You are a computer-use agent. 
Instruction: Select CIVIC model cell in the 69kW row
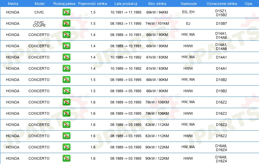tap(39, 12)
